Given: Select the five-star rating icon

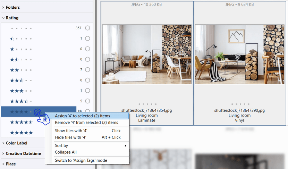Looking at the screenshot, I should (x=21, y=133).
